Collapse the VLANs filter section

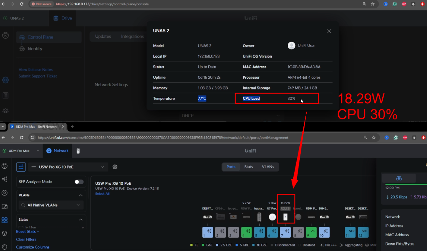81,195
